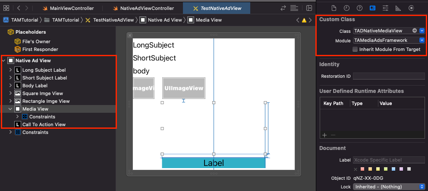Open the Size inspector ruler icon
The width and height of the screenshot is (428, 191).
pyautogui.click(x=398, y=8)
